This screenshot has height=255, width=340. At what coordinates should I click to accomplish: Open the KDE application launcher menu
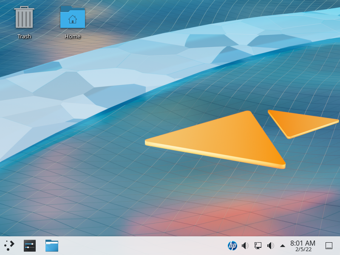coord(9,246)
